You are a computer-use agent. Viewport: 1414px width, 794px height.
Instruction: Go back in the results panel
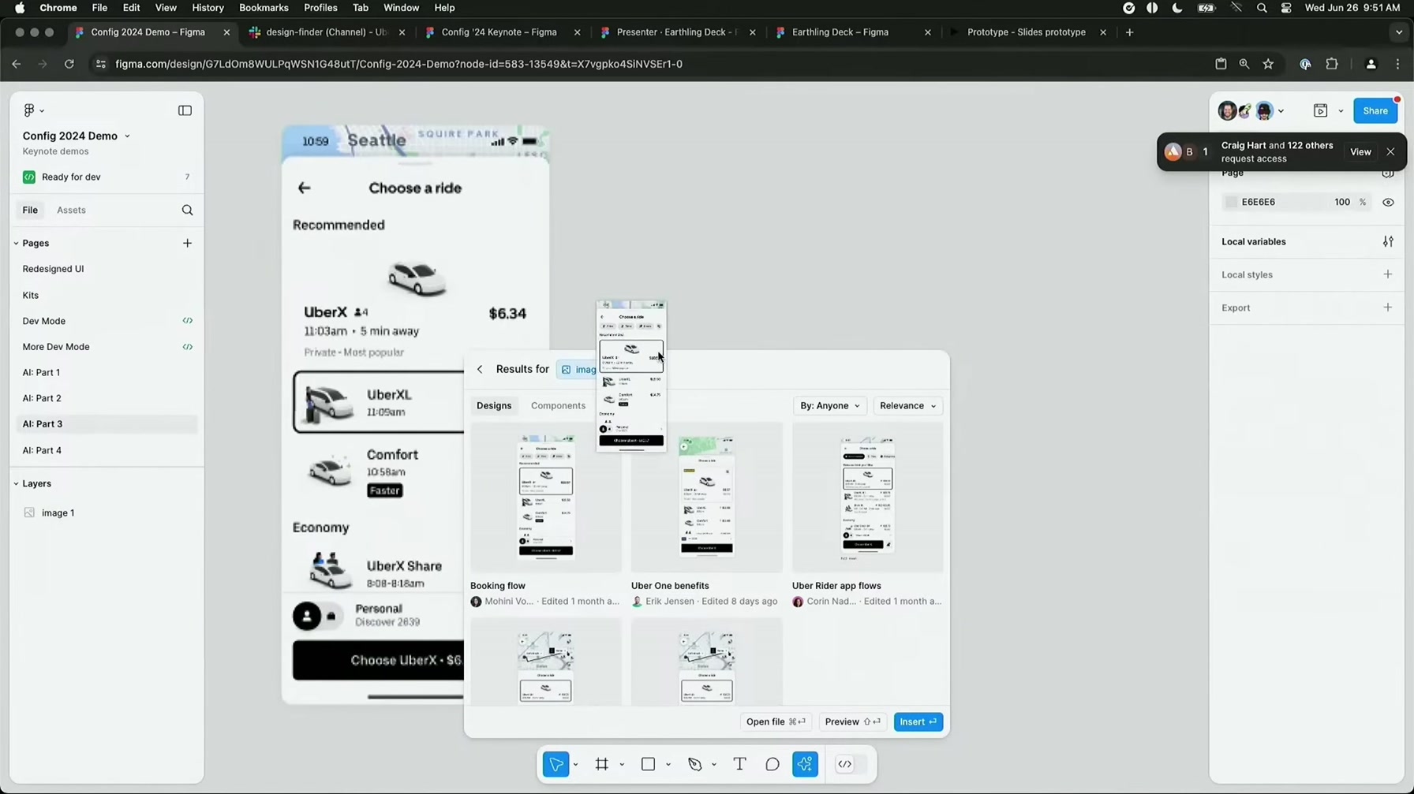tap(480, 369)
